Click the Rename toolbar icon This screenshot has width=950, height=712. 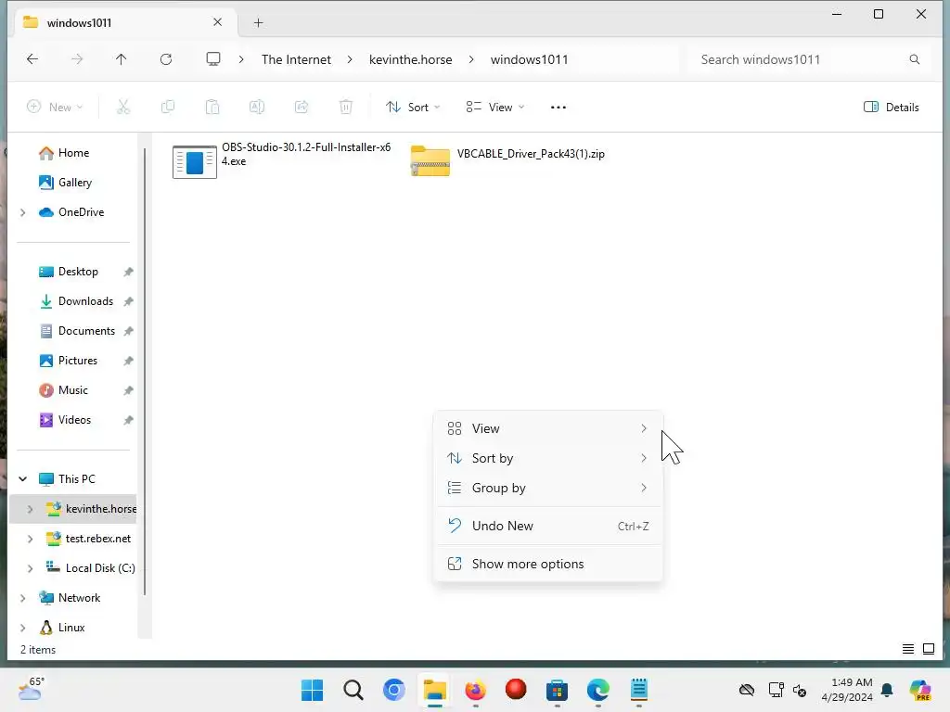pyautogui.click(x=257, y=108)
